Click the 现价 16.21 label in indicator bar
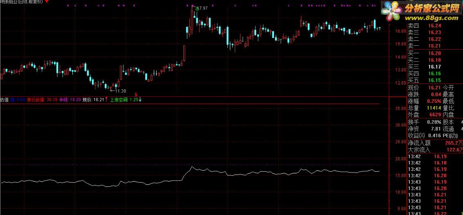 (x=93, y=100)
